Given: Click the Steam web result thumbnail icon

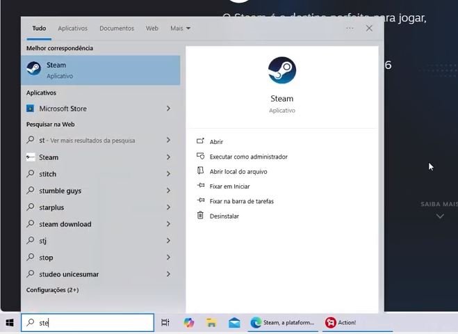Looking at the screenshot, I should point(31,157).
